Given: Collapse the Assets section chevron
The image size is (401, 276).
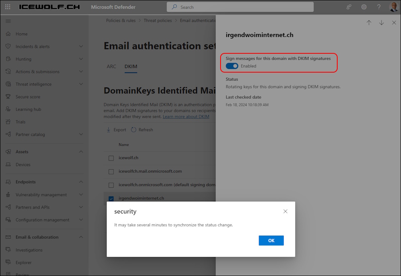Looking at the screenshot, I should (81, 151).
